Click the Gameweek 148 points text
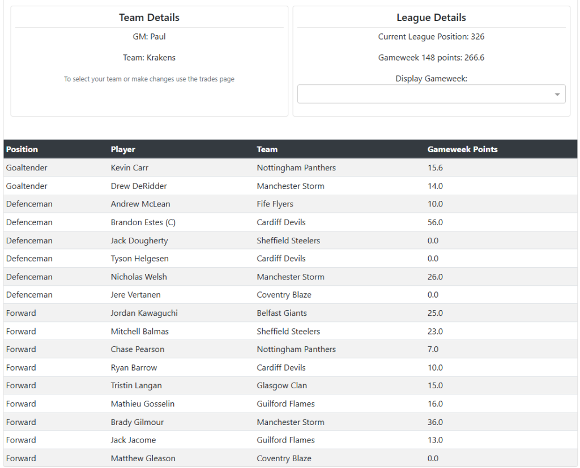The width and height of the screenshot is (580, 468). [x=431, y=58]
